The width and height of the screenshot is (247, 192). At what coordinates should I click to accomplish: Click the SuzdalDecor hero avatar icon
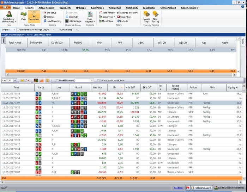click(x=9, y=14)
